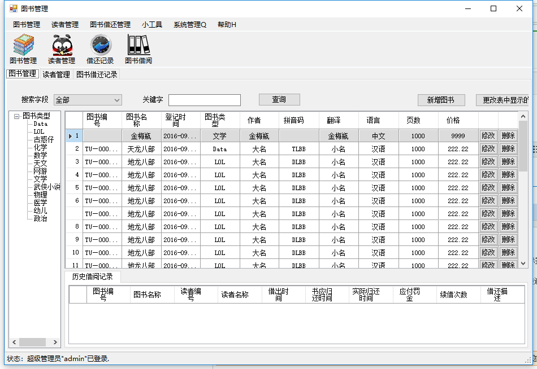This screenshot has width=537, height=369.
Task: Click the 更改表中显示的 button
Action: tap(503, 100)
